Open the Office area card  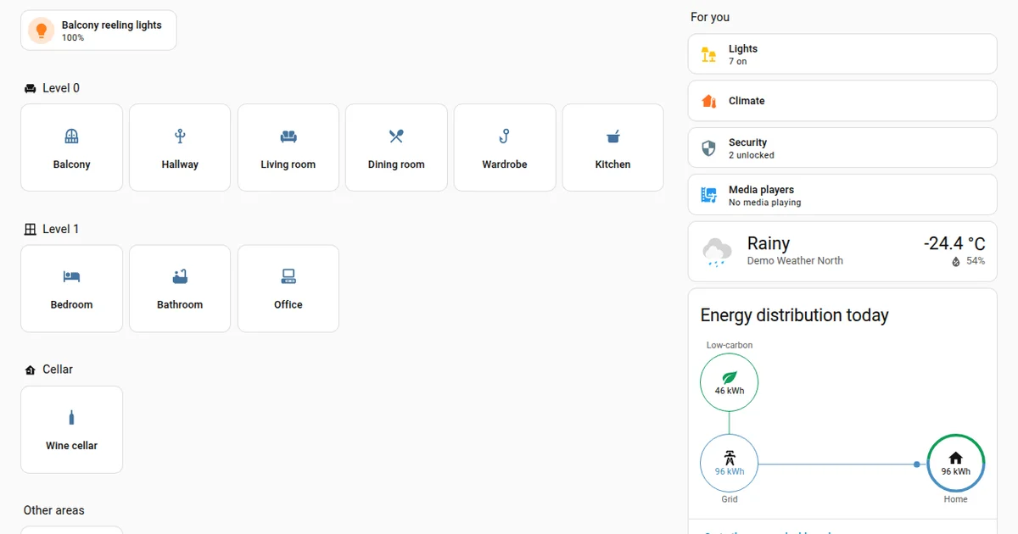pos(288,288)
